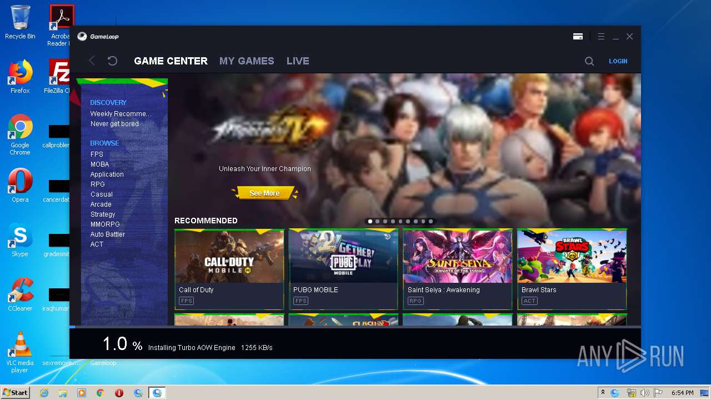The width and height of the screenshot is (711, 400).
Task: Open volume speaker tray icon
Action: point(645,393)
